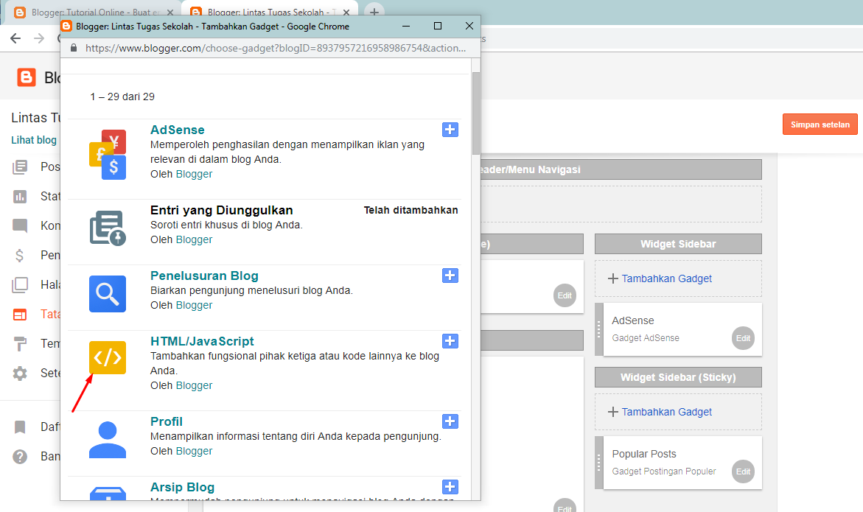This screenshot has height=512, width=863.
Task: Open the HTML/JavaScript title link
Action: [202, 341]
